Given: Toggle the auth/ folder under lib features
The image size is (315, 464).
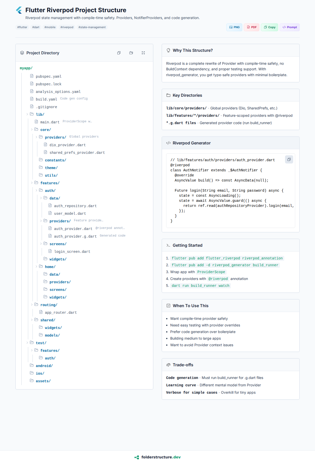Looking at the screenshot, I should 37,190.
